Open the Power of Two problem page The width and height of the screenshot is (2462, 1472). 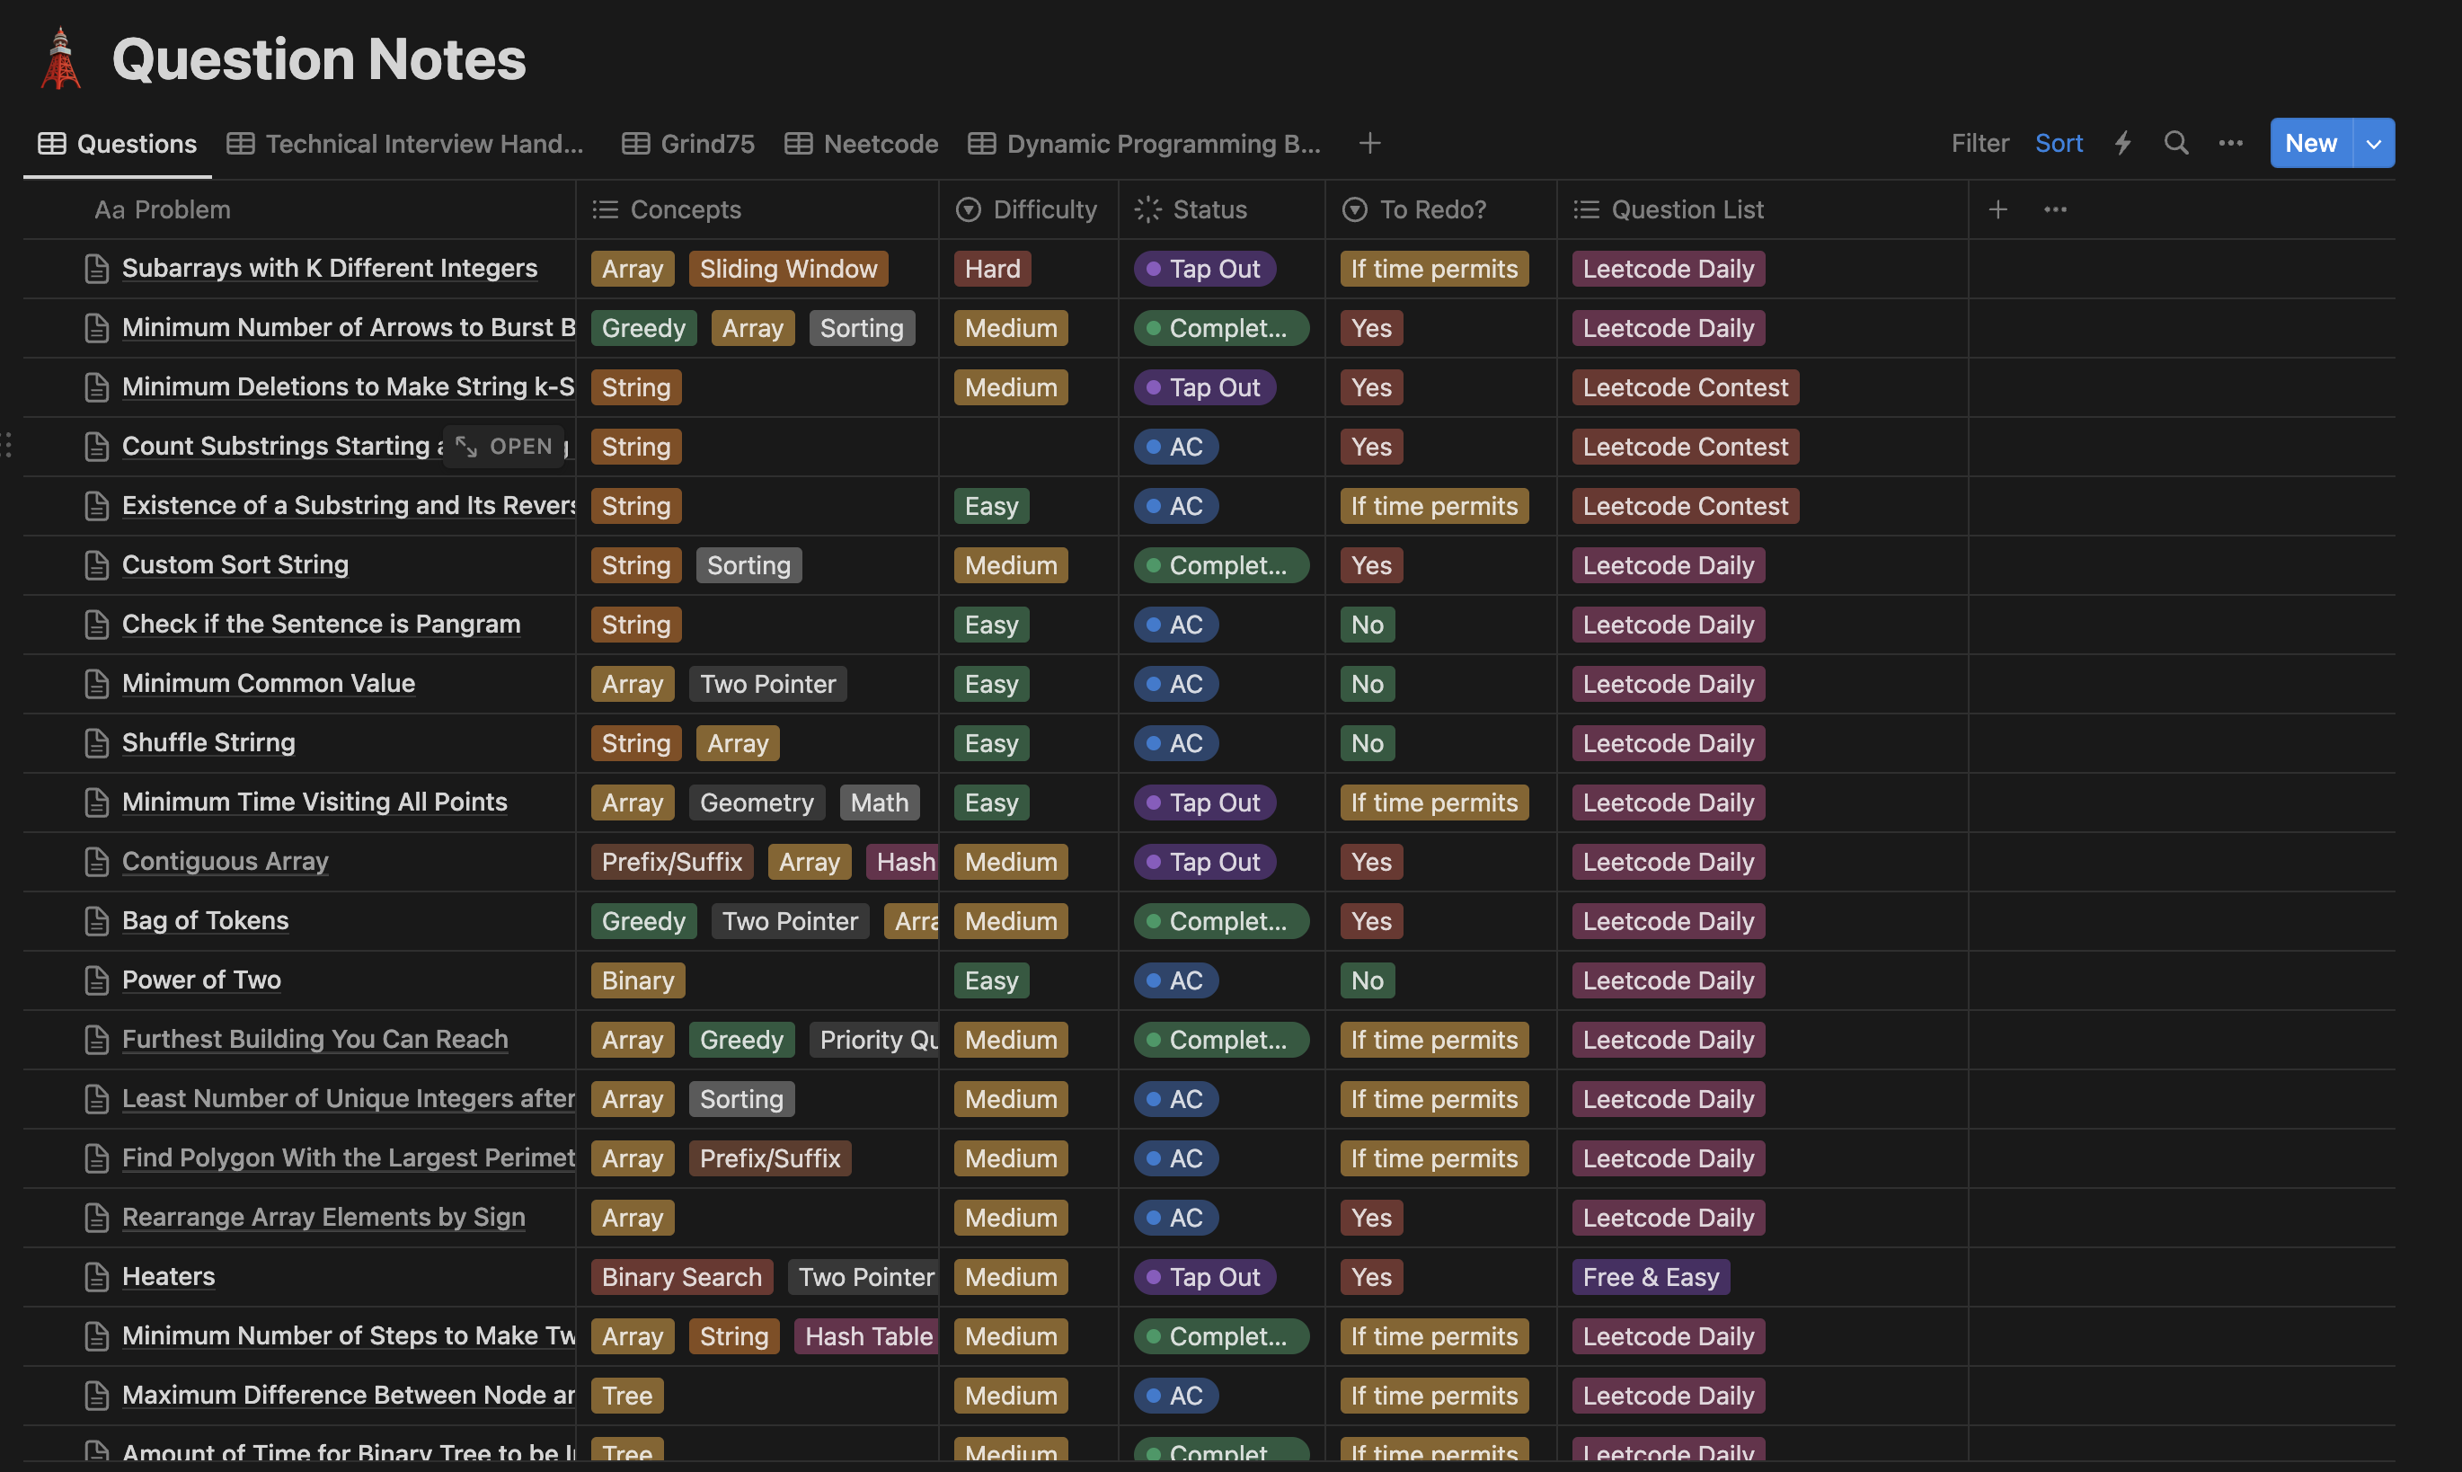(201, 980)
